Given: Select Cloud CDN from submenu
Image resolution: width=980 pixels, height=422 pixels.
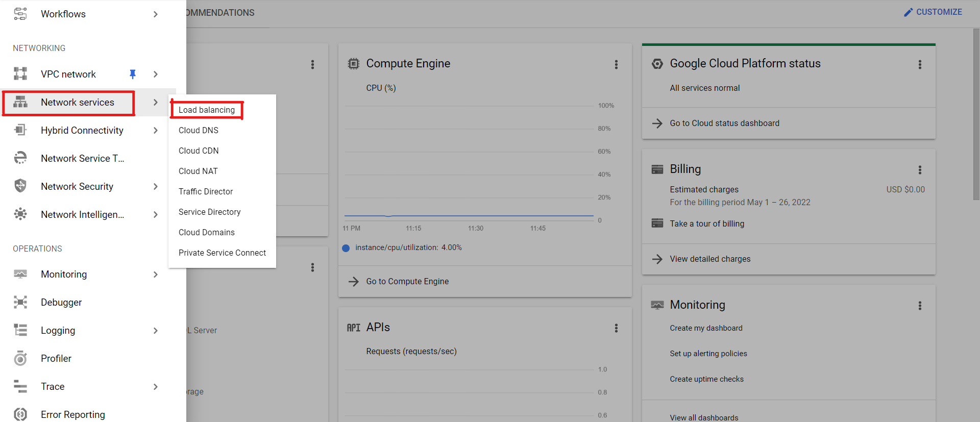Looking at the screenshot, I should click(222, 151).
